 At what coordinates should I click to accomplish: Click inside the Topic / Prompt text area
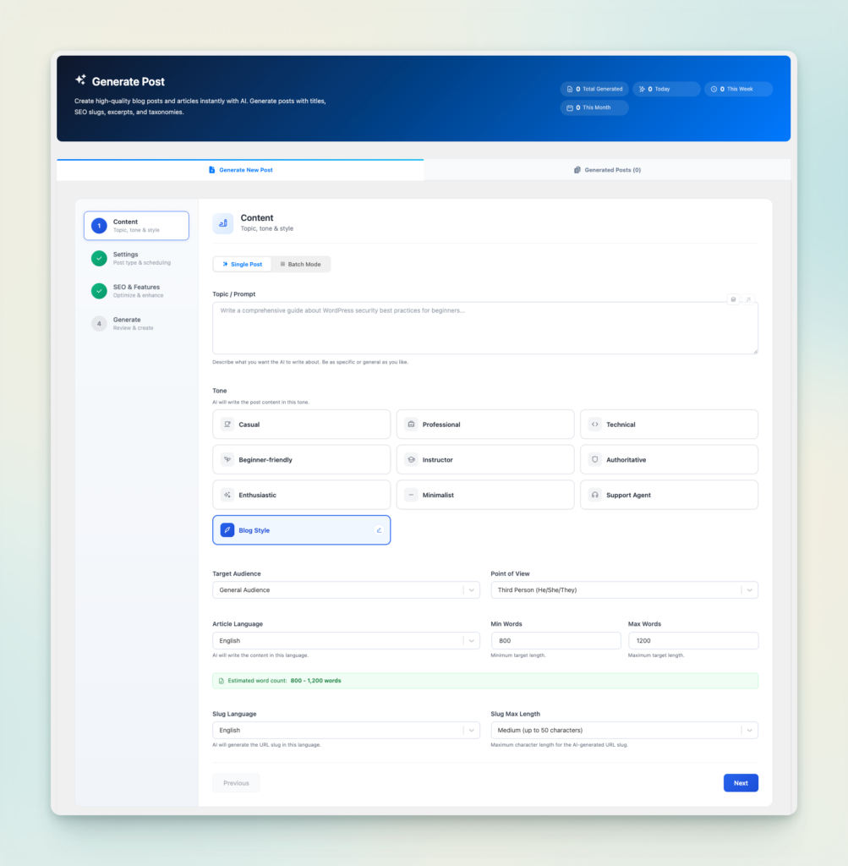click(484, 328)
